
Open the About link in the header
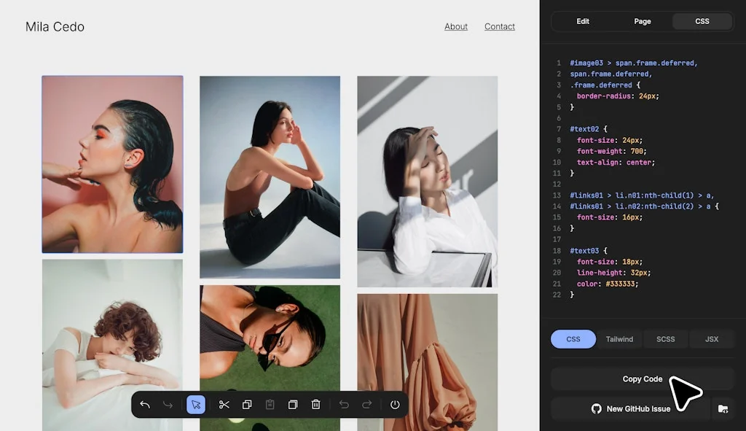pos(456,26)
